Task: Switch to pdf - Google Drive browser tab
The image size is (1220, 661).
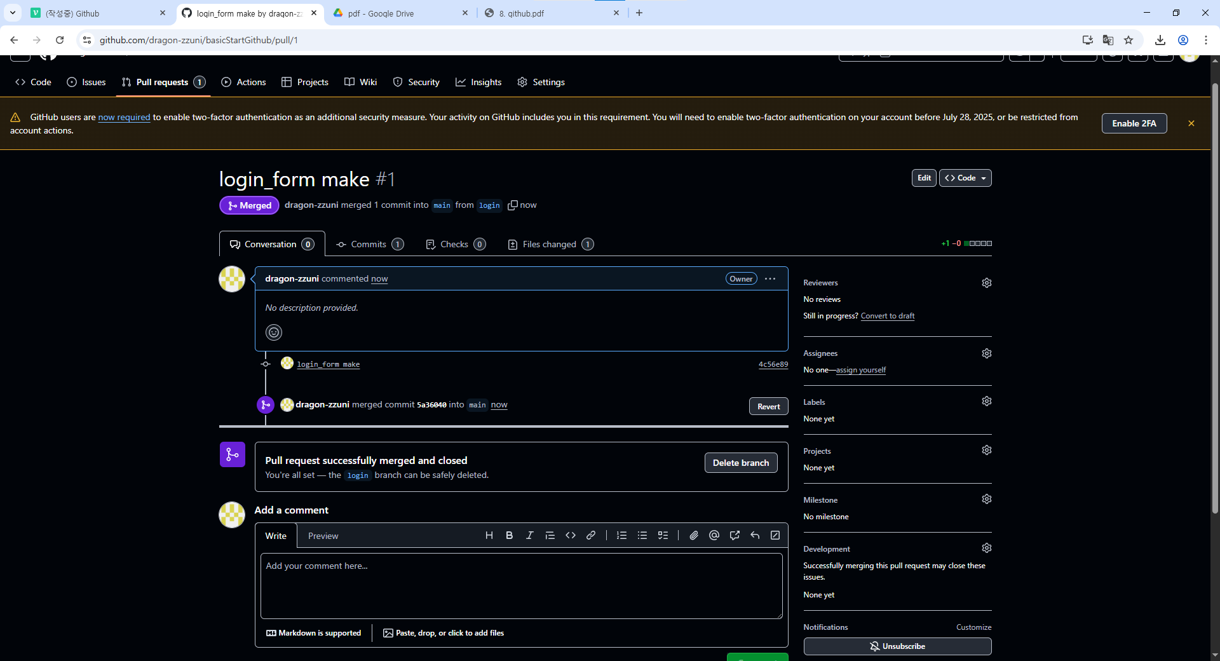Action: pyautogui.click(x=400, y=13)
